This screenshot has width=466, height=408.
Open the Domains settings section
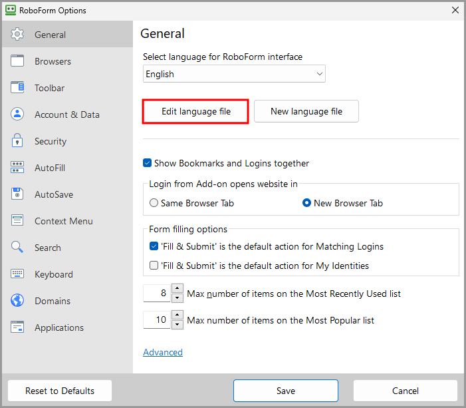click(x=67, y=301)
